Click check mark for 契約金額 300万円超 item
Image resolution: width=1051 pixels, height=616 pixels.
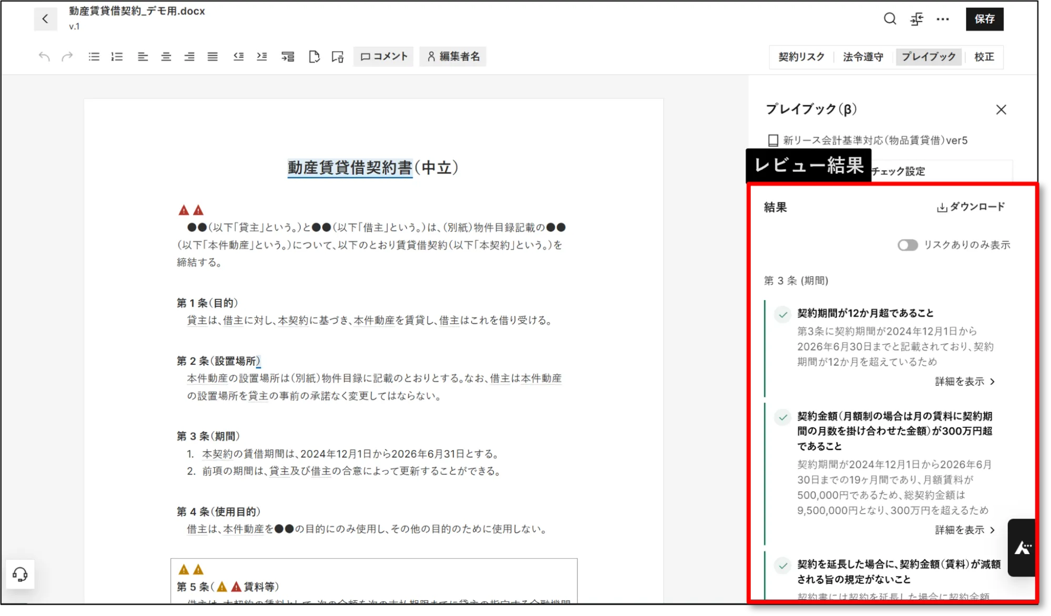coord(783,417)
